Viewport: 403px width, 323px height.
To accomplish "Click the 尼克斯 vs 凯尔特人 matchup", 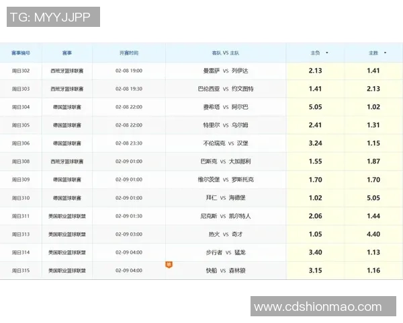I will tap(226, 216).
